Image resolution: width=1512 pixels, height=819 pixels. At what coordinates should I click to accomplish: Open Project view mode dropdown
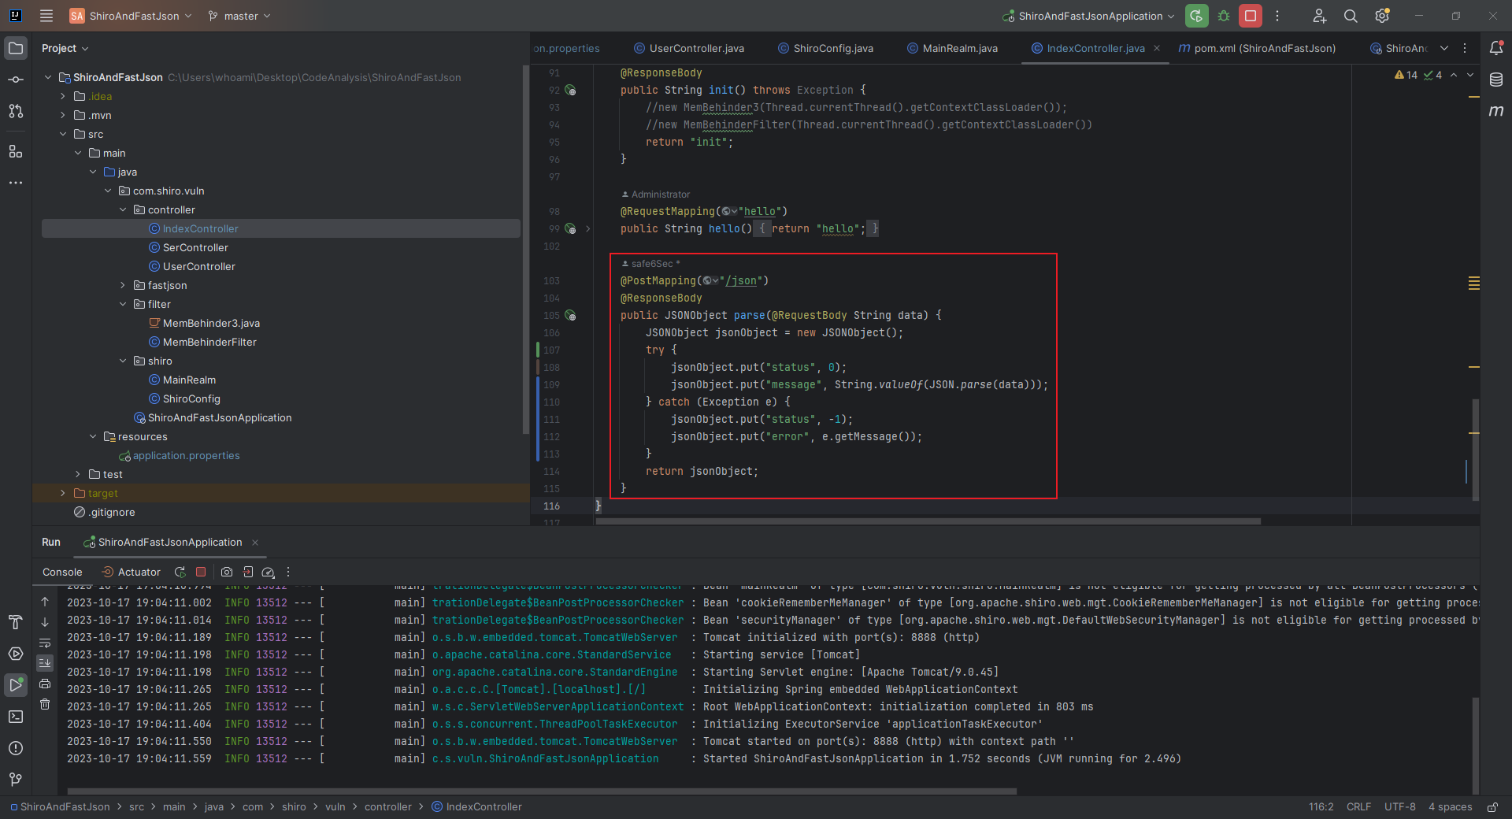click(x=65, y=48)
